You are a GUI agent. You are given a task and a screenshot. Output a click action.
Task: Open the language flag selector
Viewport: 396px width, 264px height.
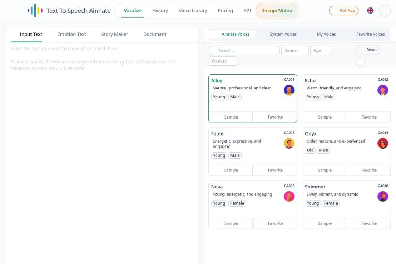tap(370, 11)
